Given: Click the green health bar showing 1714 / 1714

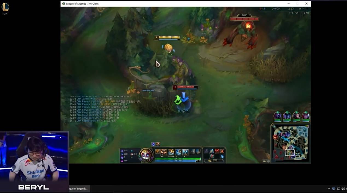Looking at the screenshot, I should 178,159.
